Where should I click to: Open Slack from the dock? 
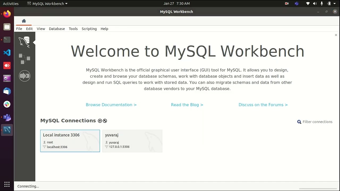[7, 104]
